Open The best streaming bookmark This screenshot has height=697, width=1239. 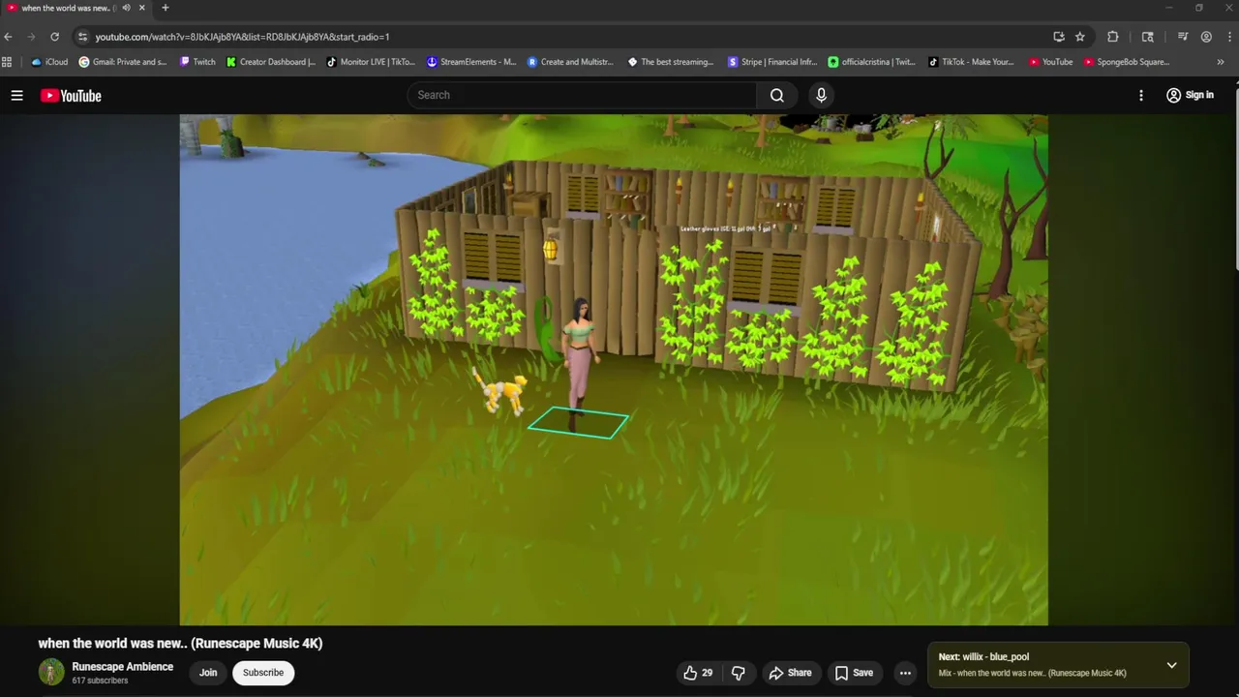coord(671,62)
